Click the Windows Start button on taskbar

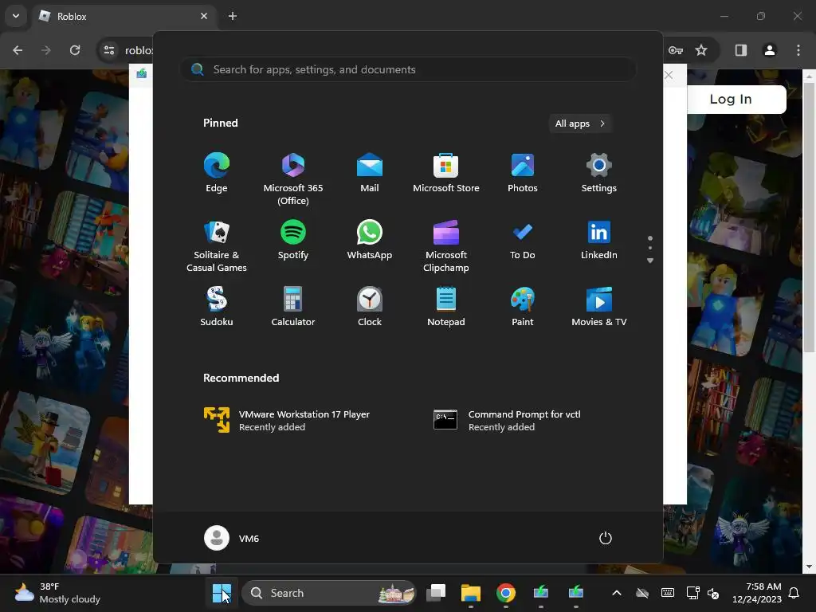pyautogui.click(x=222, y=593)
